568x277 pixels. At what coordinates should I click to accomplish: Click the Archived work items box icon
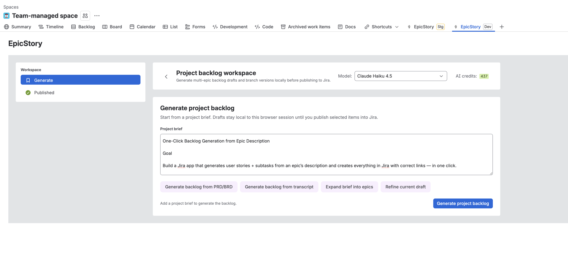pos(283,27)
